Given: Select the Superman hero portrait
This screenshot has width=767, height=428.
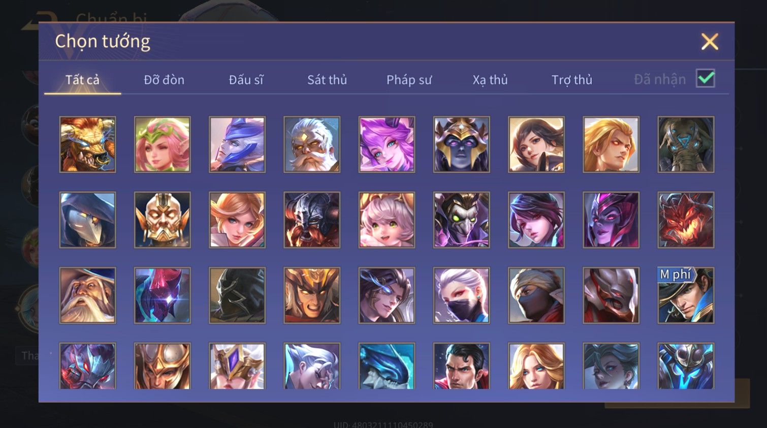Looking at the screenshot, I should click(x=461, y=366).
